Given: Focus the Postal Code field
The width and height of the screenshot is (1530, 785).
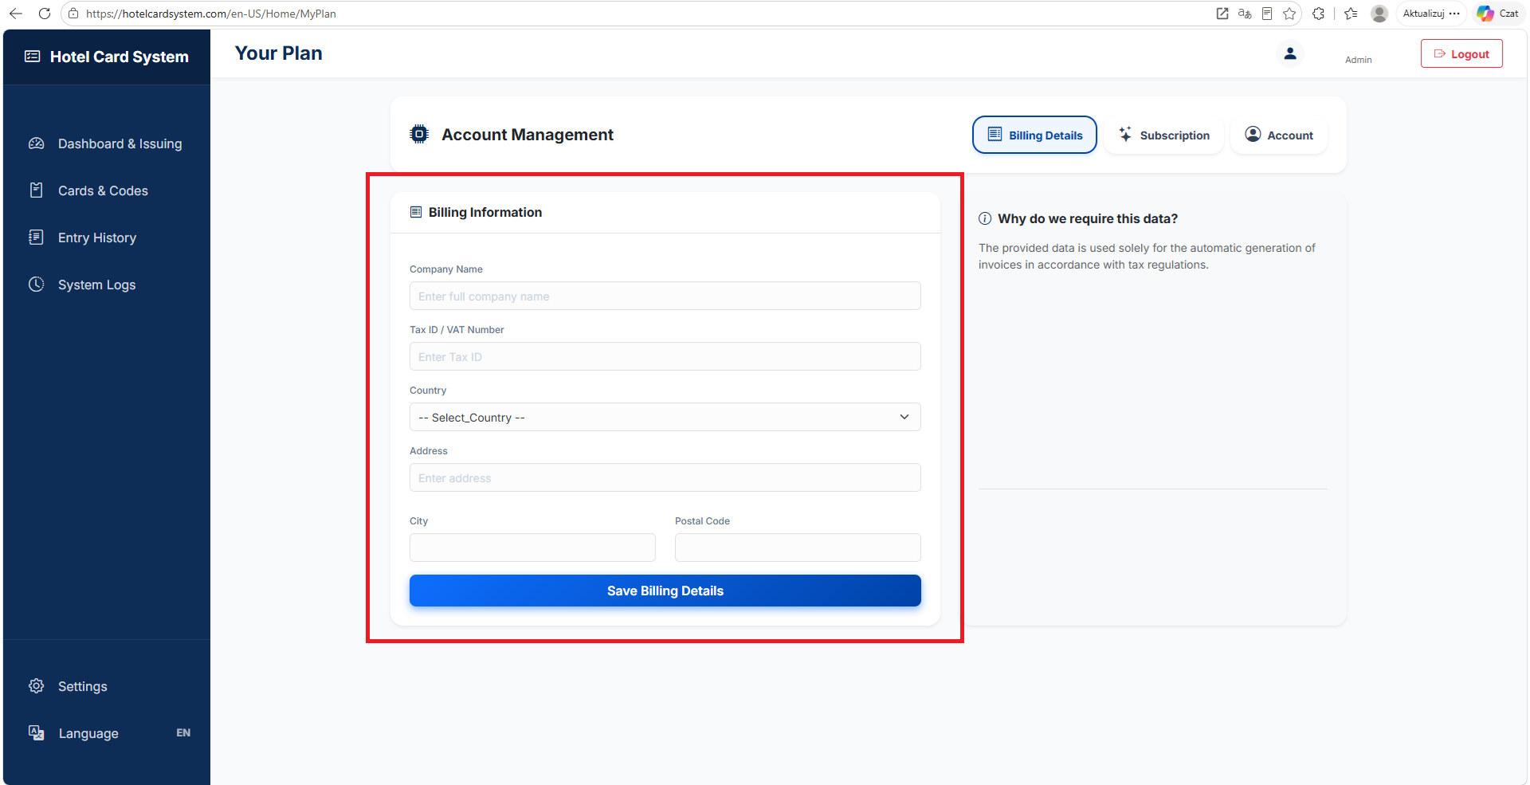Looking at the screenshot, I should click(798, 548).
